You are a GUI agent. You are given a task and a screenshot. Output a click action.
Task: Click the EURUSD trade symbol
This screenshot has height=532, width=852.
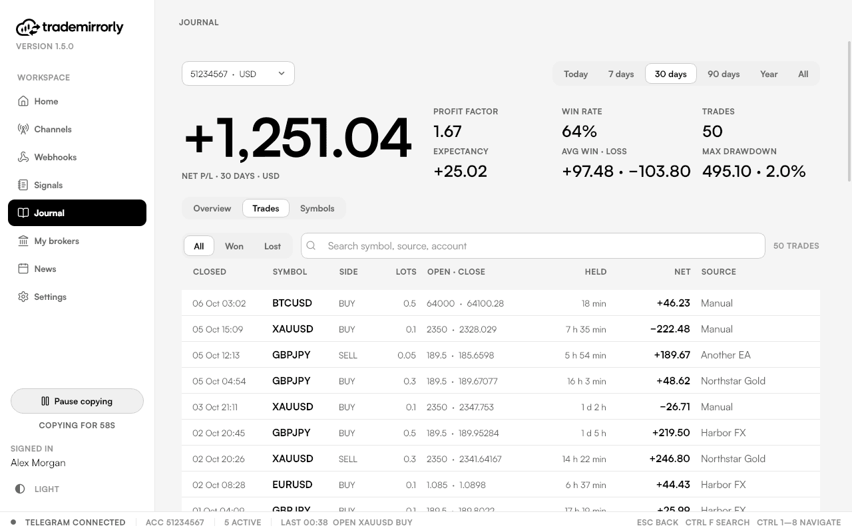click(292, 485)
